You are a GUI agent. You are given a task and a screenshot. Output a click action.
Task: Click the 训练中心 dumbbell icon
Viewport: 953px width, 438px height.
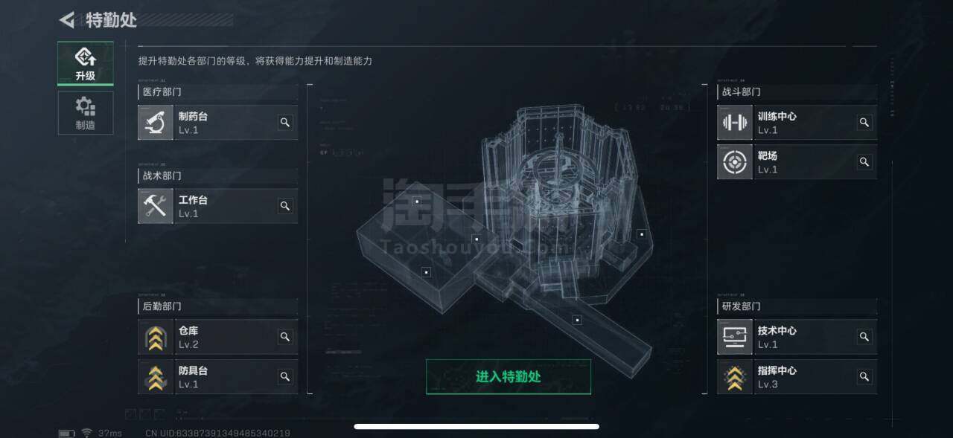coord(735,123)
